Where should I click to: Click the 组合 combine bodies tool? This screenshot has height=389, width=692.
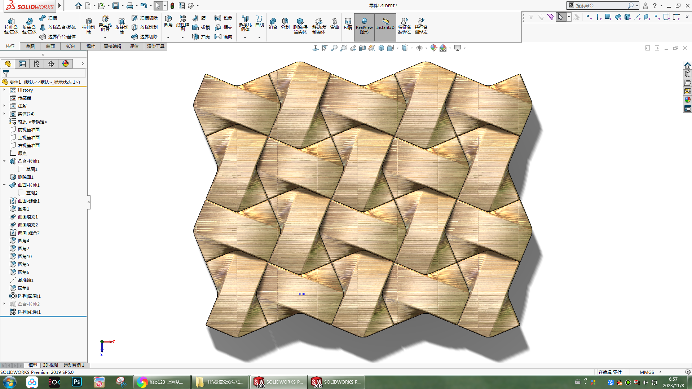tap(273, 24)
